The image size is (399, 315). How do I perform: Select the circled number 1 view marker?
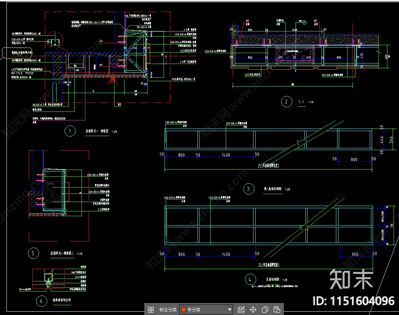point(70,131)
